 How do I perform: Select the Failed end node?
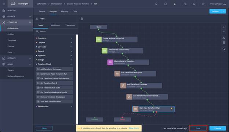tap(122, 120)
